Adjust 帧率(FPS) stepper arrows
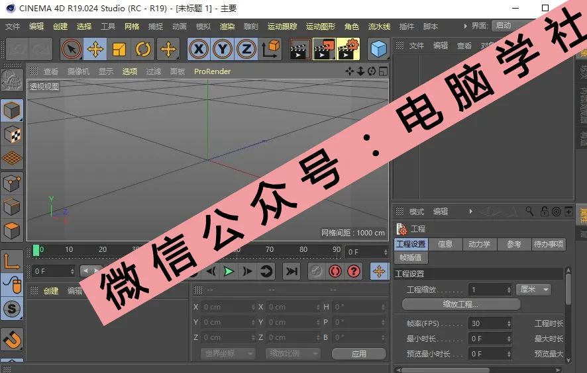 click(509, 323)
